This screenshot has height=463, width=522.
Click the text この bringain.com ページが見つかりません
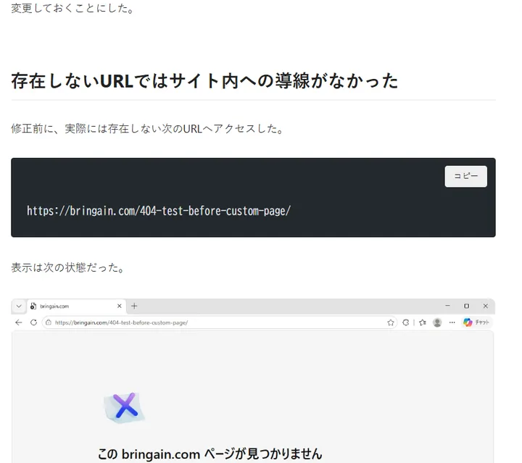210,454
